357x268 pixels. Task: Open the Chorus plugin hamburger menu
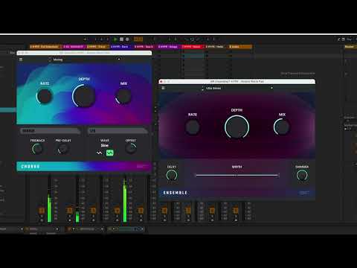coord(21,60)
